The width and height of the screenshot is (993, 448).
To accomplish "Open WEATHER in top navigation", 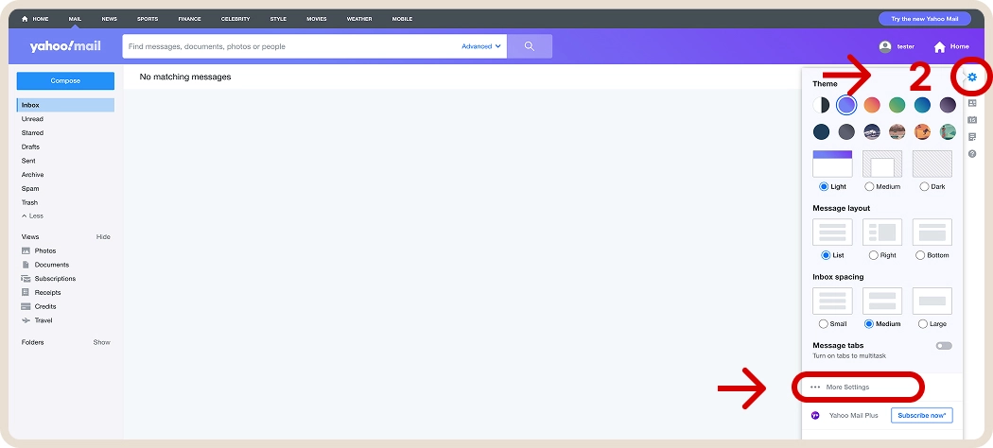I will (x=359, y=19).
